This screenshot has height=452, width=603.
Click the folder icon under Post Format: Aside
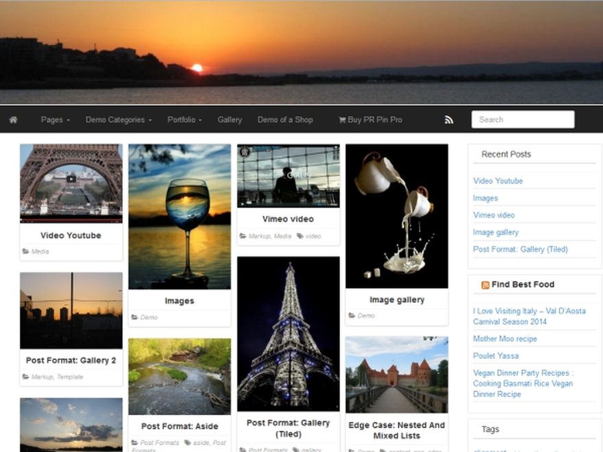click(134, 443)
